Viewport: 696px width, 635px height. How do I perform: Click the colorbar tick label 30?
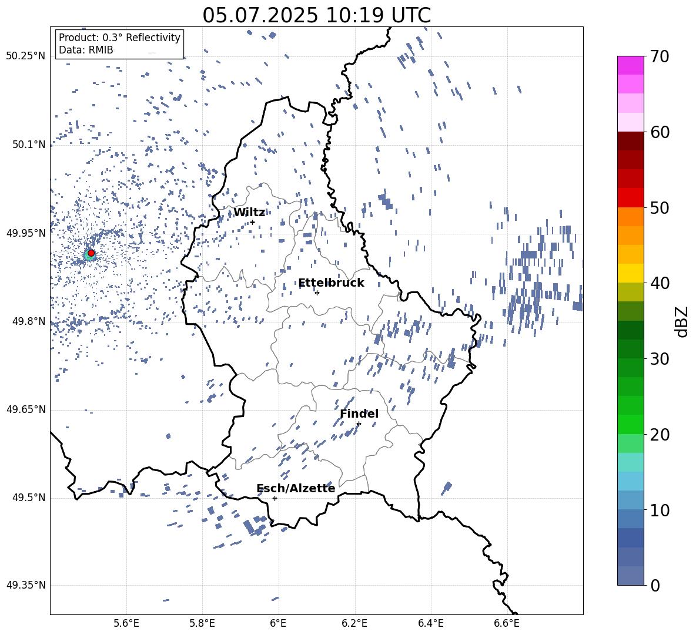(660, 359)
